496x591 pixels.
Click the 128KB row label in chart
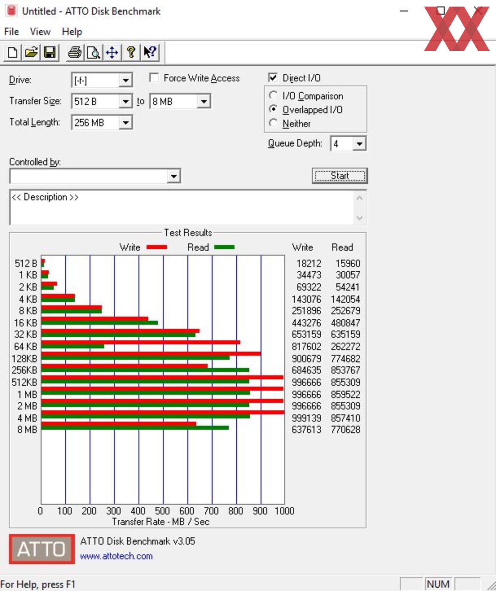[24, 358]
